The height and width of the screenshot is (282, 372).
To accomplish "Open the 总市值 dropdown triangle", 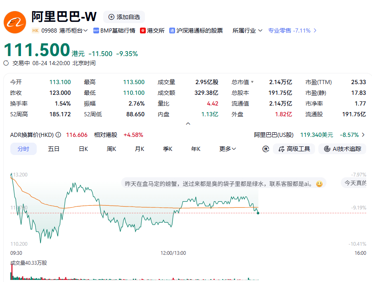I will tap(252, 82).
